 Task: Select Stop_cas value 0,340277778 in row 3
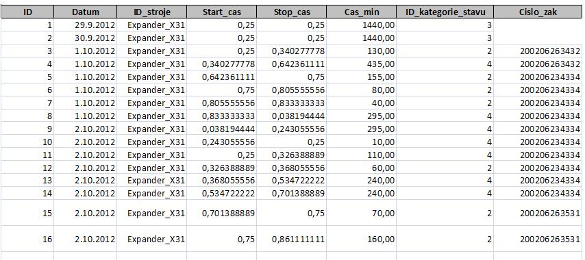[291, 51]
